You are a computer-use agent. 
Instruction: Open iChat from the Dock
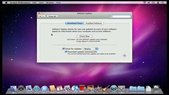tap(44, 88)
